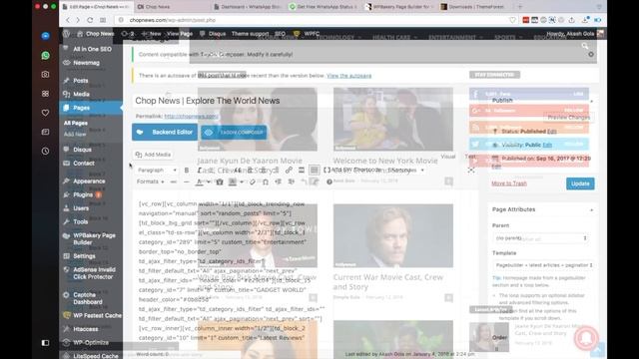The image size is (639, 359).
Task: Click View the autosave link
Action: (x=348, y=76)
